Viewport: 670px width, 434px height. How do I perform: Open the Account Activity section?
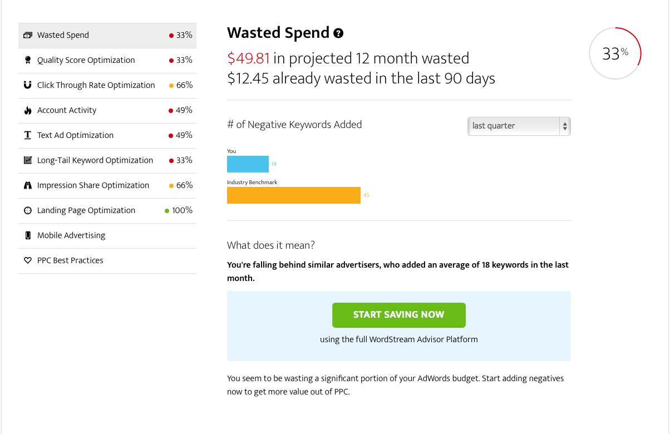tap(107, 110)
